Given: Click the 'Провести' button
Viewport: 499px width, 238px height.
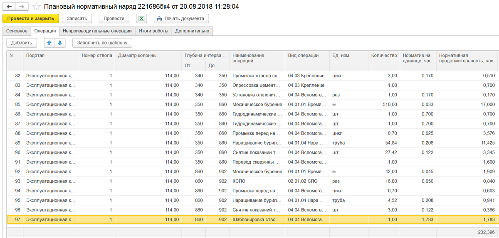Looking at the screenshot, I should (x=114, y=18).
